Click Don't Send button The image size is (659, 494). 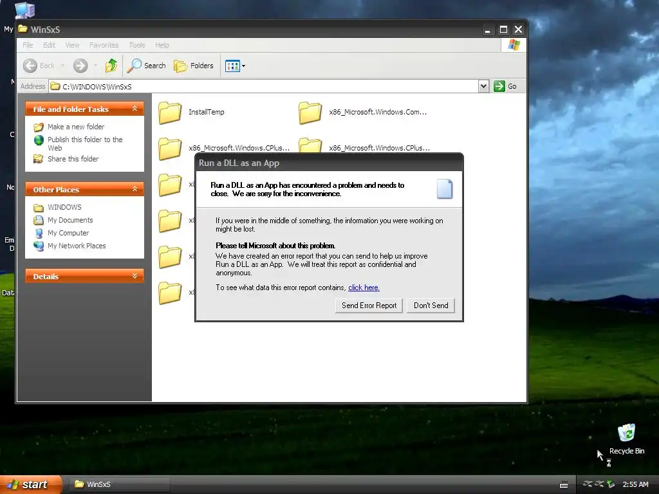[431, 306]
